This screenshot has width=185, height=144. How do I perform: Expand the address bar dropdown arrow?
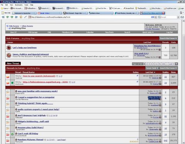(x=156, y=17)
